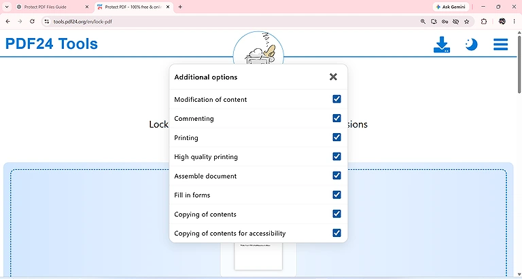Click the zoom magnifier icon in address bar
Screen dimensions: 522x279
click(423, 22)
